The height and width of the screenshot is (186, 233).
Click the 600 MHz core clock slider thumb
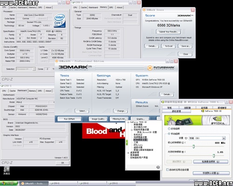193,146
